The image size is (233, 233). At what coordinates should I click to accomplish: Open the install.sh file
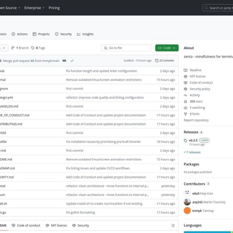[4, 204]
